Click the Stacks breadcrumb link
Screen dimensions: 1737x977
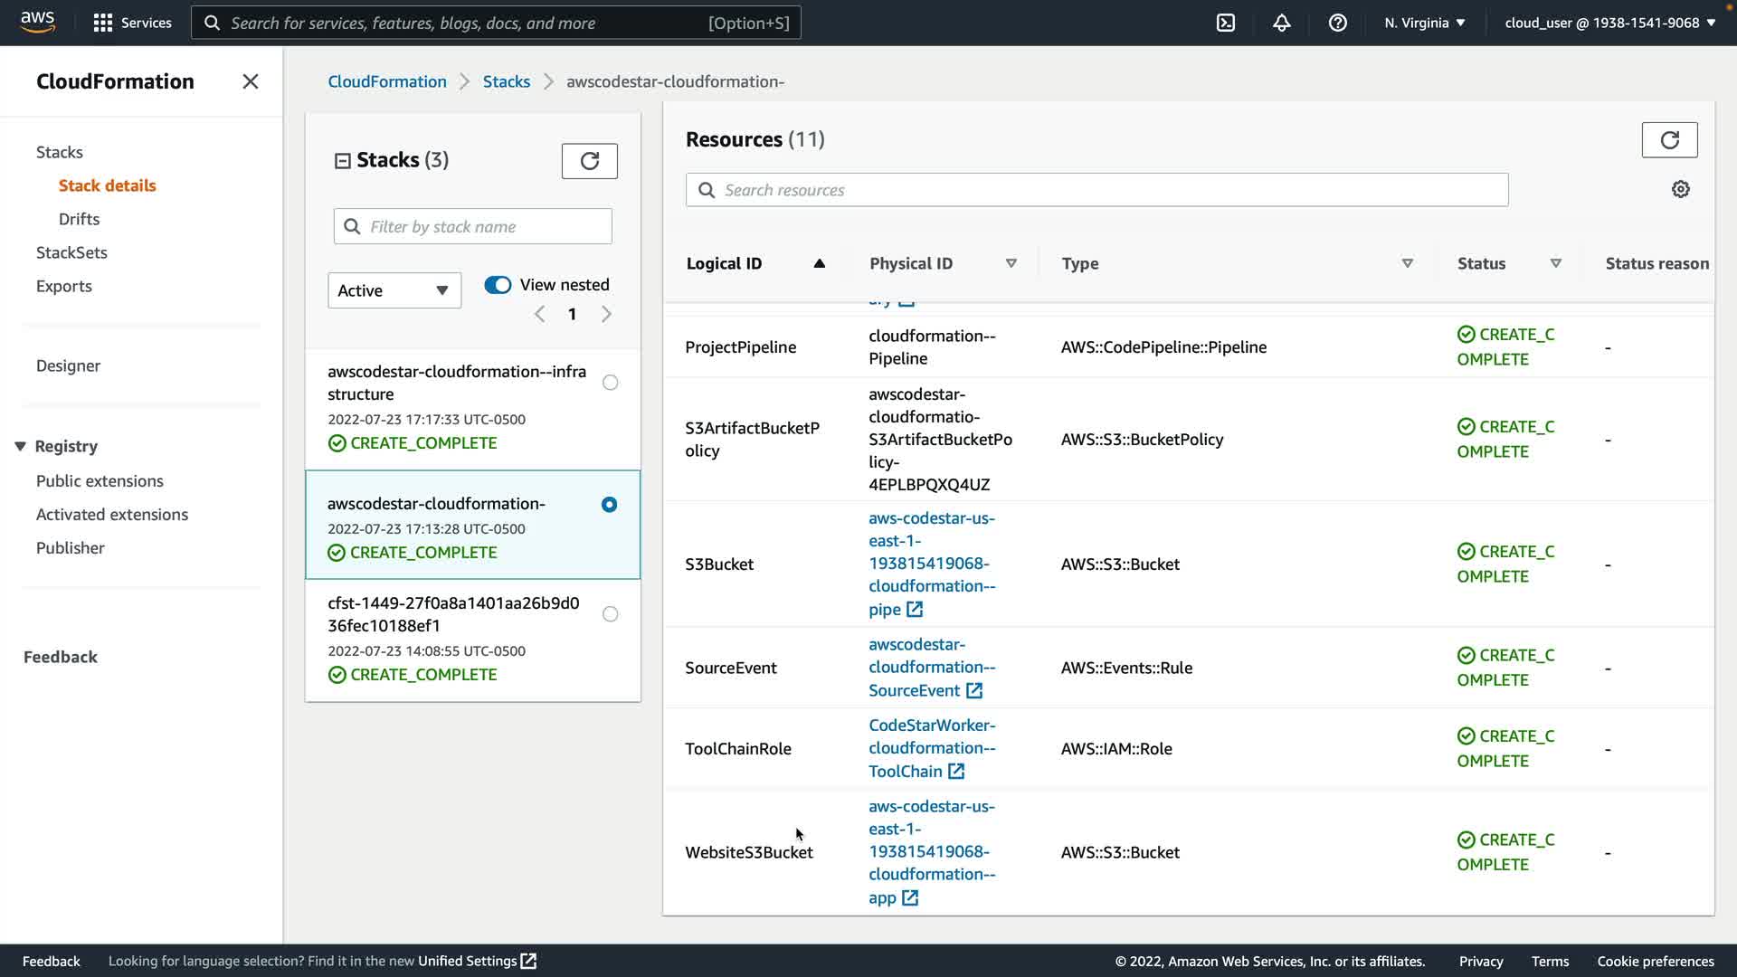506,81
